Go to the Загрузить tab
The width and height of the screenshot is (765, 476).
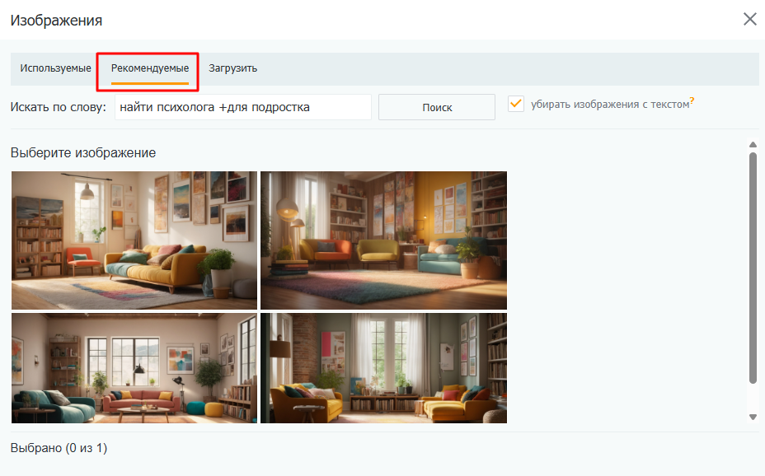[x=232, y=68]
